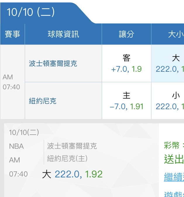The width and height of the screenshot is (184, 197).
Task: Select under 小 222.0 bet cell
Action: tap(168, 101)
